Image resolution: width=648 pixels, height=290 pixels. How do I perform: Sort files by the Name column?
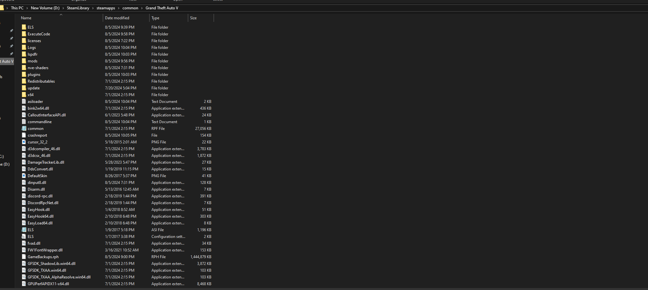61,18
